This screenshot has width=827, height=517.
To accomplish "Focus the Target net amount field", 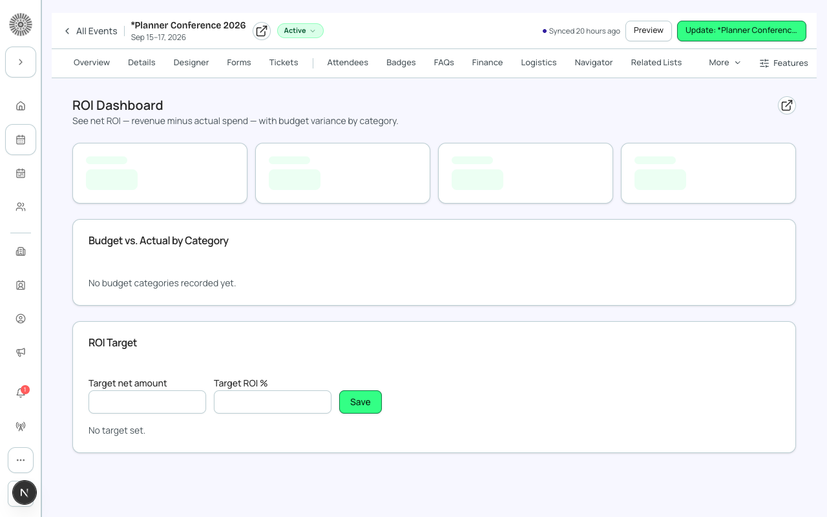I will click(147, 402).
